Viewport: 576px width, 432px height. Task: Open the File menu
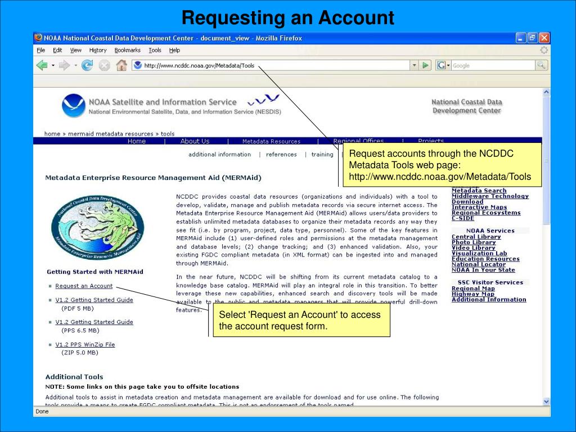pyautogui.click(x=40, y=50)
